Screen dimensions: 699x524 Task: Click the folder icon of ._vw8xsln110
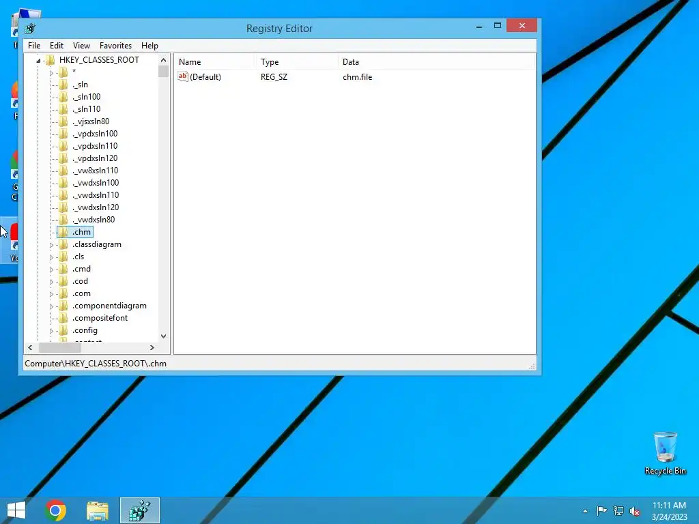coord(63,171)
